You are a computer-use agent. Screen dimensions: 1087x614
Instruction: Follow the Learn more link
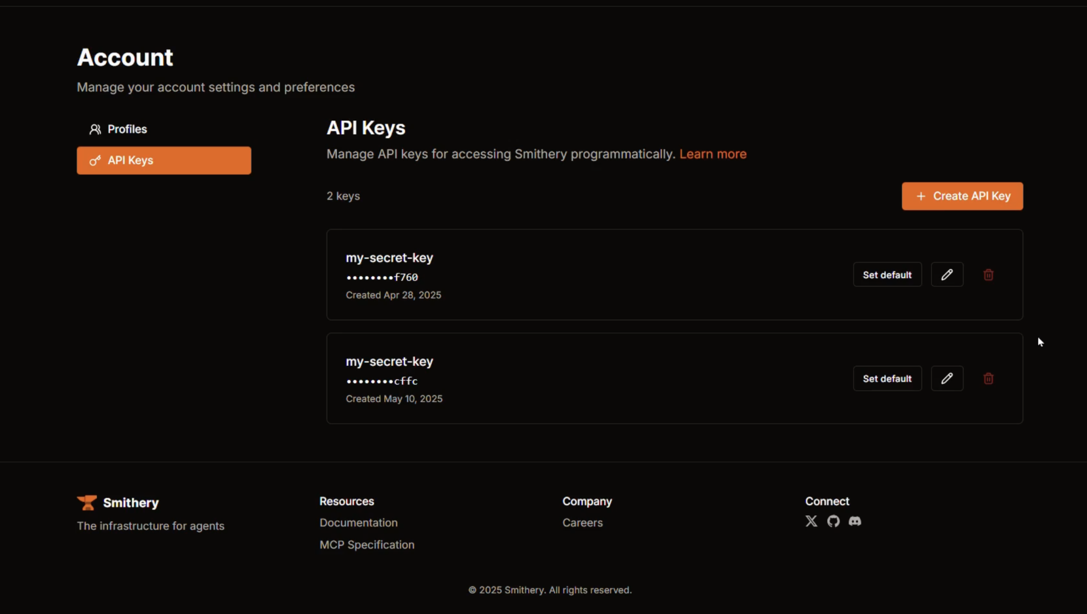pos(713,154)
